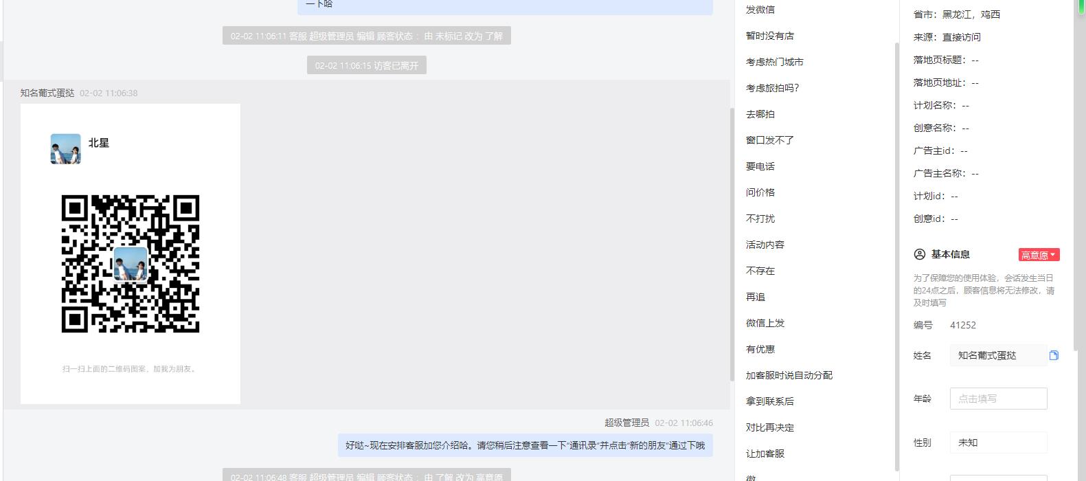Click the chat message list scrollbar
This screenshot has height=481, width=1086.
[732, 244]
